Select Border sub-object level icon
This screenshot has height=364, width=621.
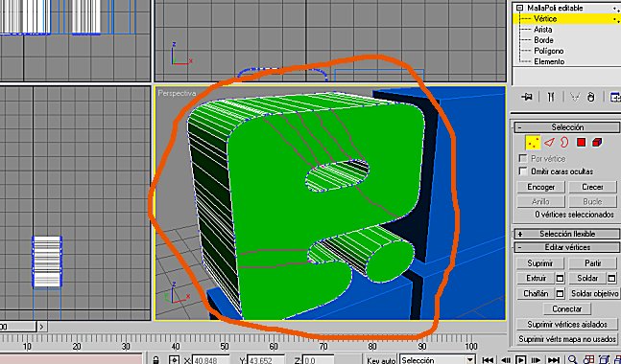point(564,143)
